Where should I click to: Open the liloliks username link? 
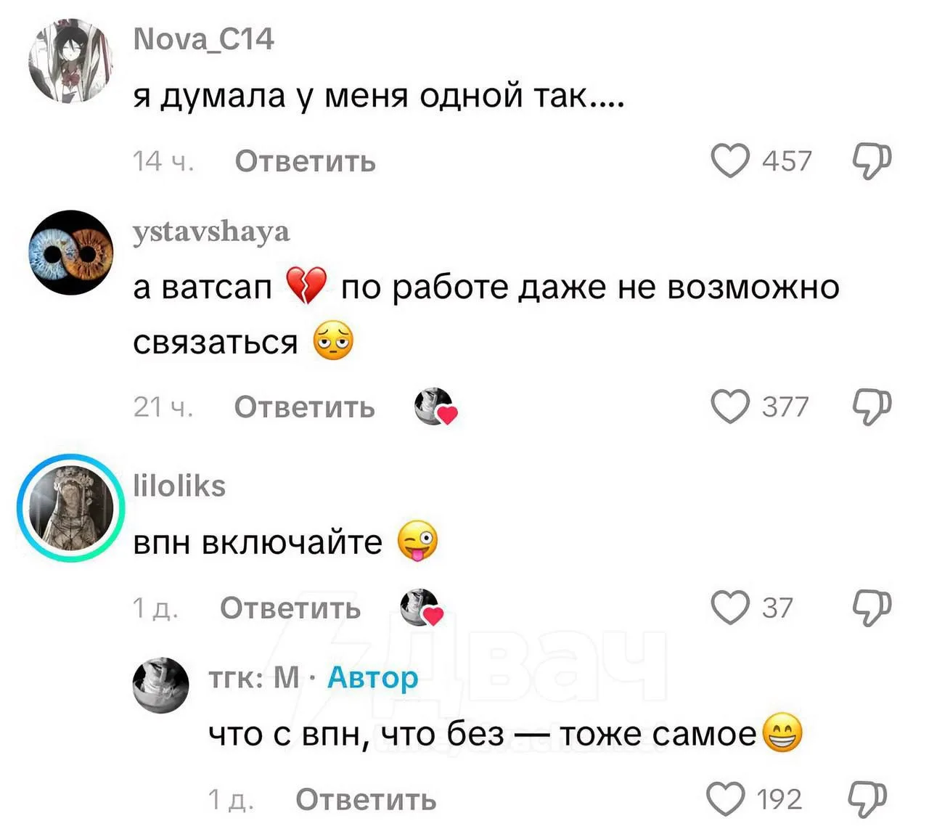tap(179, 486)
